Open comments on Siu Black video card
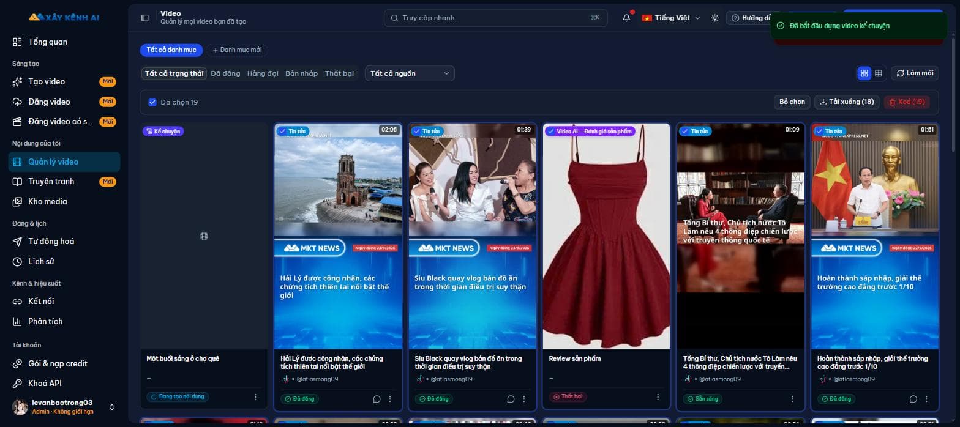Screen dimensions: 960x427 point(511,399)
